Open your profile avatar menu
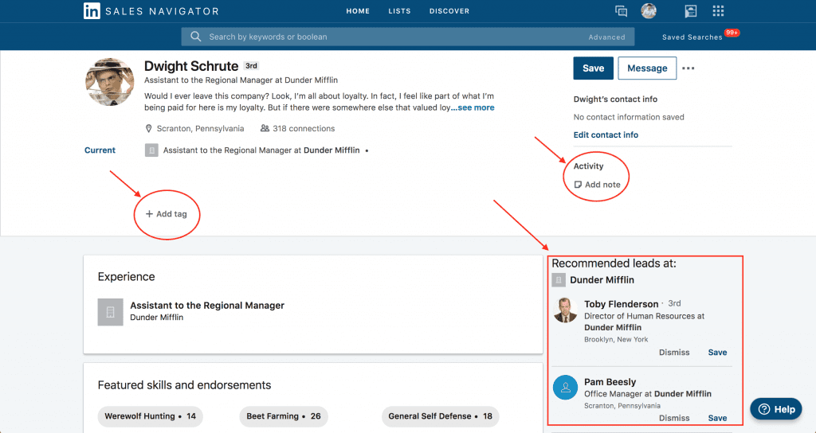Screen dimensions: 816x433 pyautogui.click(x=649, y=11)
